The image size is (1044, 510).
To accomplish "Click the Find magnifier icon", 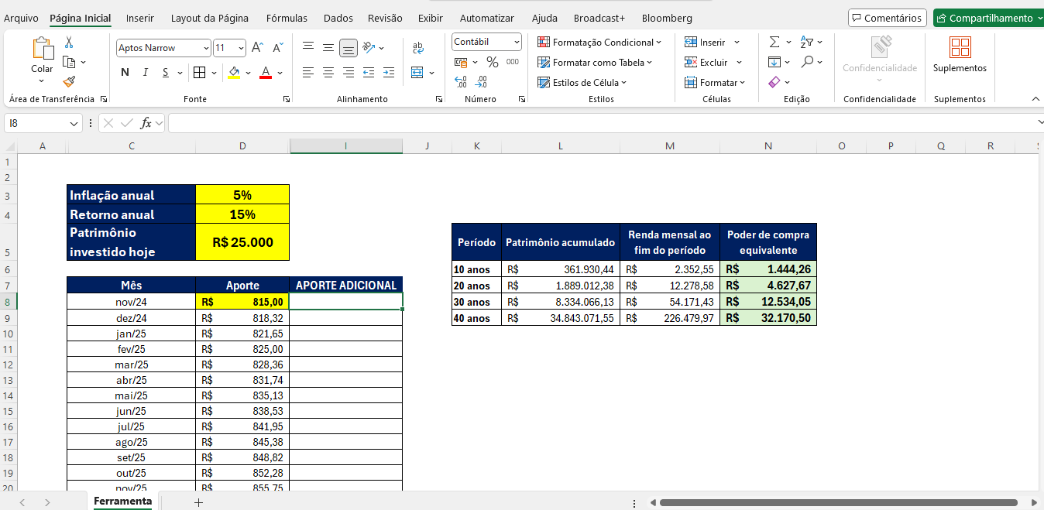I will point(807,62).
